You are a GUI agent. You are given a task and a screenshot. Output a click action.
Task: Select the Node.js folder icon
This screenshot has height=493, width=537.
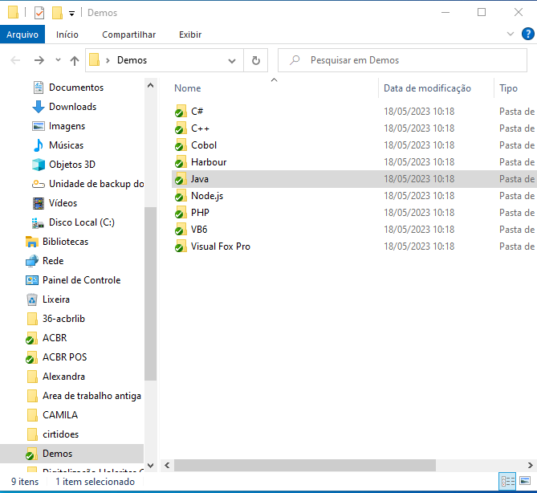coord(180,196)
